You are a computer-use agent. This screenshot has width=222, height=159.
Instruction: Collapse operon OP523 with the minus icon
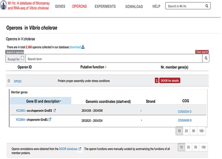[9, 81]
